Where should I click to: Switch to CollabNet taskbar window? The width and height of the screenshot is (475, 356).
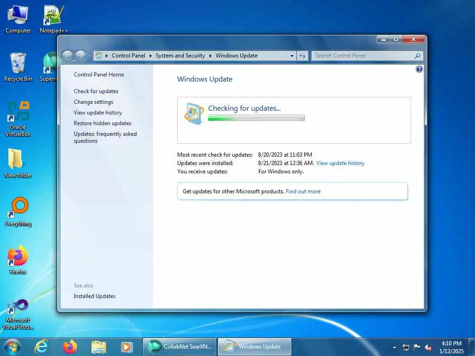[x=180, y=347]
